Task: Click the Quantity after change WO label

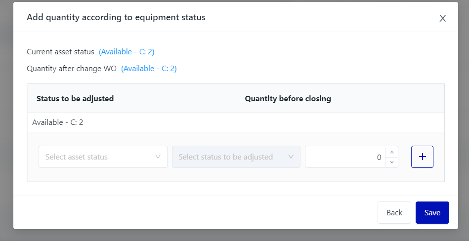Action: point(72,69)
